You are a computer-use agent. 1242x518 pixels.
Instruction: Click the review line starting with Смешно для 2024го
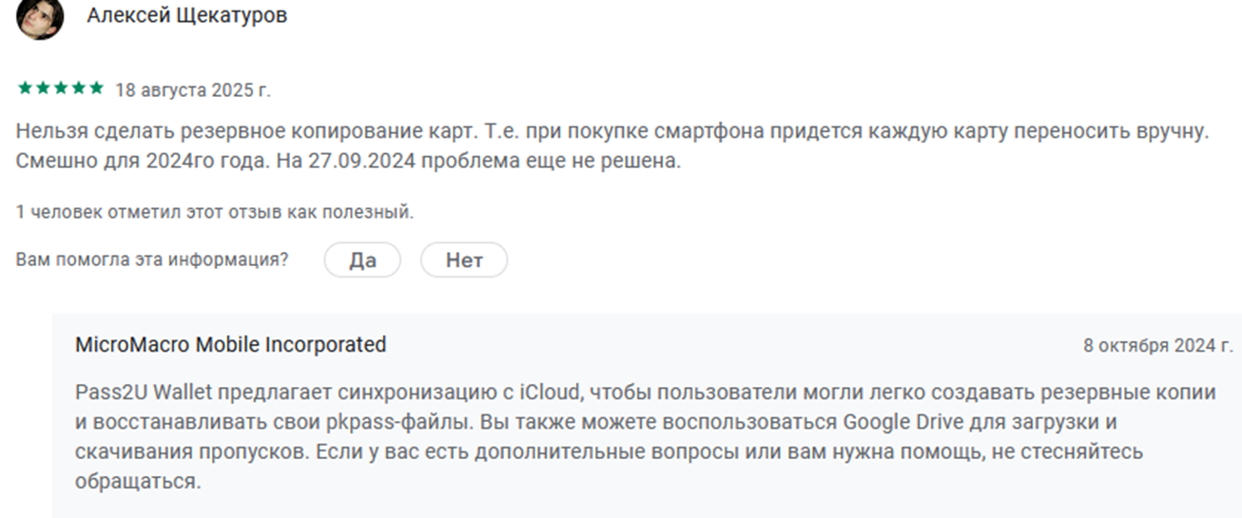click(x=349, y=161)
